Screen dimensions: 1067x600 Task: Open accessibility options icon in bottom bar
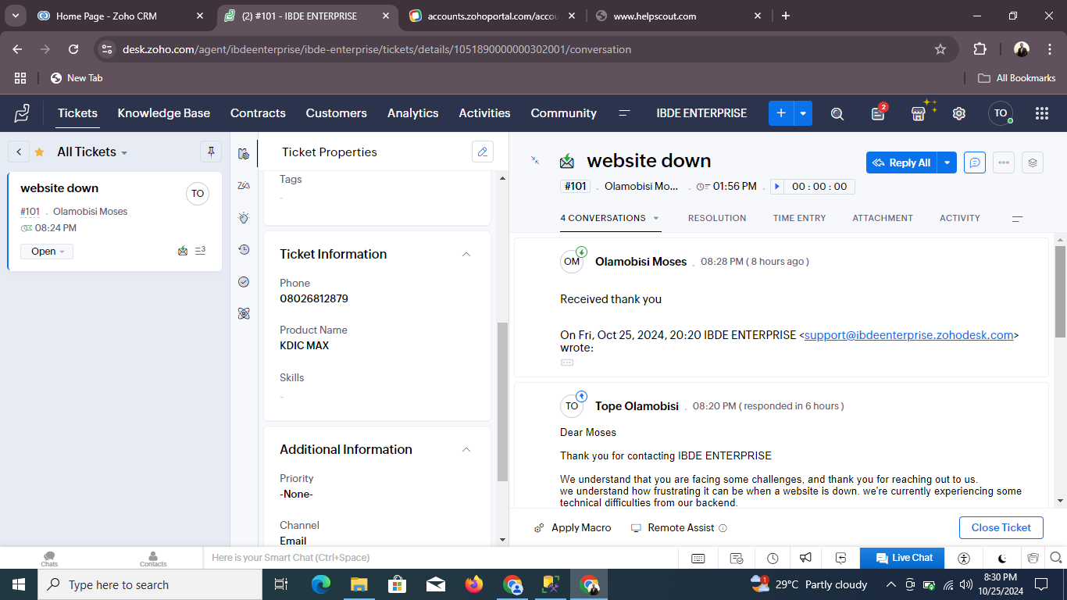tap(964, 558)
